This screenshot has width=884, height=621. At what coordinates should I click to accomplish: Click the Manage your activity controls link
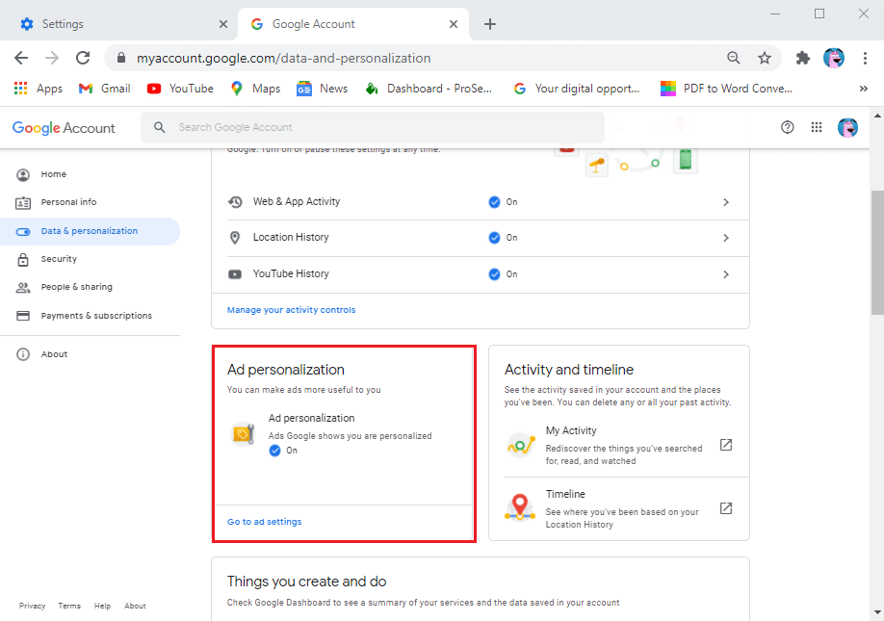[x=294, y=309]
